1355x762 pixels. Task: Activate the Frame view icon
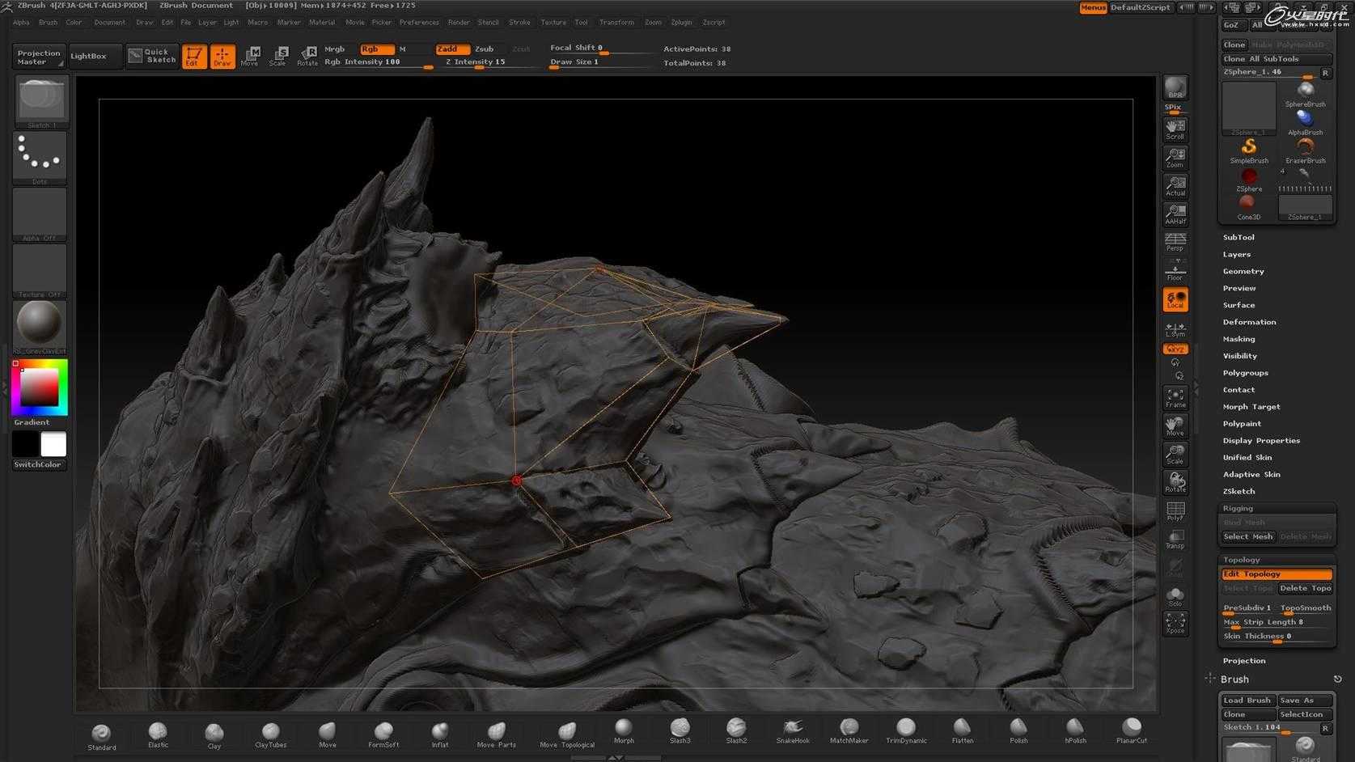1175,397
